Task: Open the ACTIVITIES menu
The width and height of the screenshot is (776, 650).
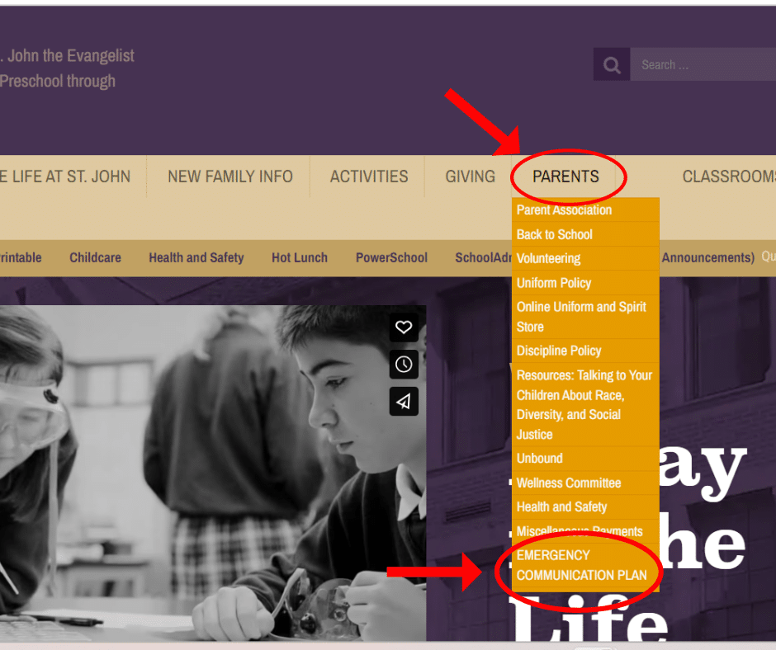Action: [x=369, y=177]
